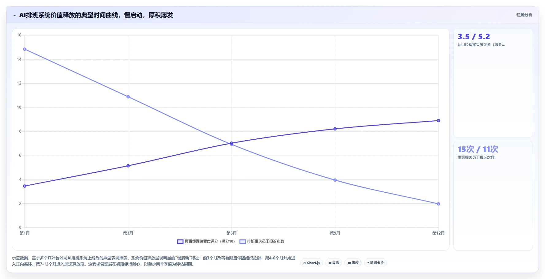
Task: Click the 第12月 x-axis label
Action: click(x=438, y=233)
